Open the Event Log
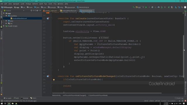 click(x=179, y=98)
